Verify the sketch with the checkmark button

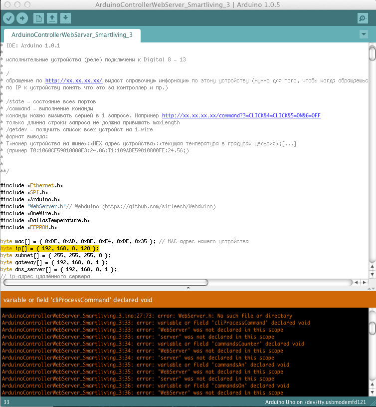[x=9, y=18]
